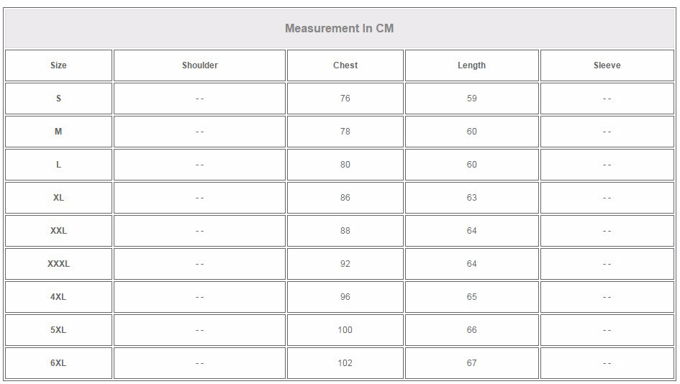Click chest value 86 cell
Image resolution: width=680 pixels, height=384 pixels.
point(345,198)
